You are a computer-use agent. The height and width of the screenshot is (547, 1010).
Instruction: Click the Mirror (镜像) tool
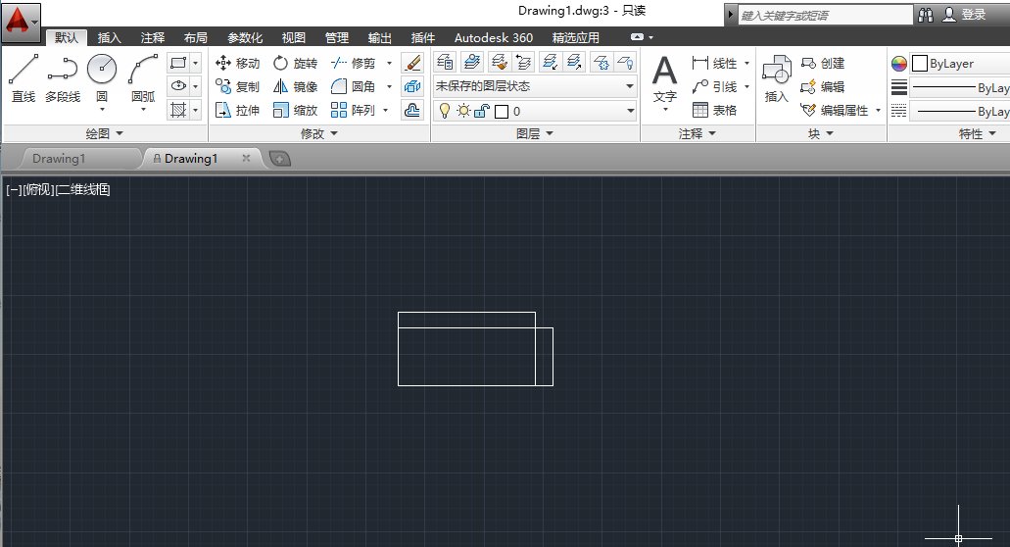[x=294, y=86]
